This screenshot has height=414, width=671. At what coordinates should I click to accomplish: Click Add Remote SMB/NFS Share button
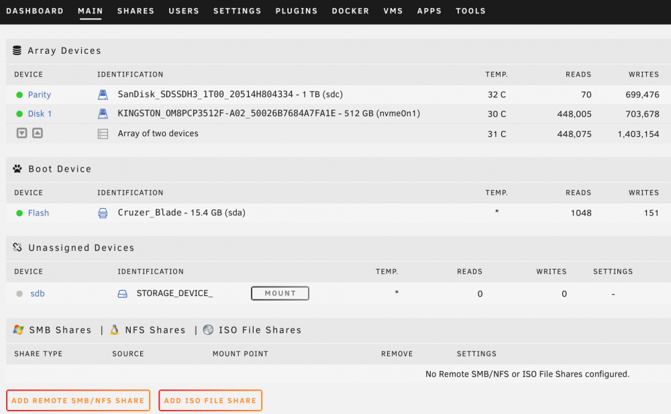78,401
